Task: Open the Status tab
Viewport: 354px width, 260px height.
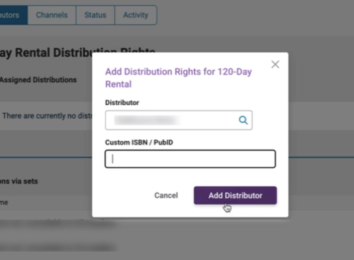Action: click(95, 15)
